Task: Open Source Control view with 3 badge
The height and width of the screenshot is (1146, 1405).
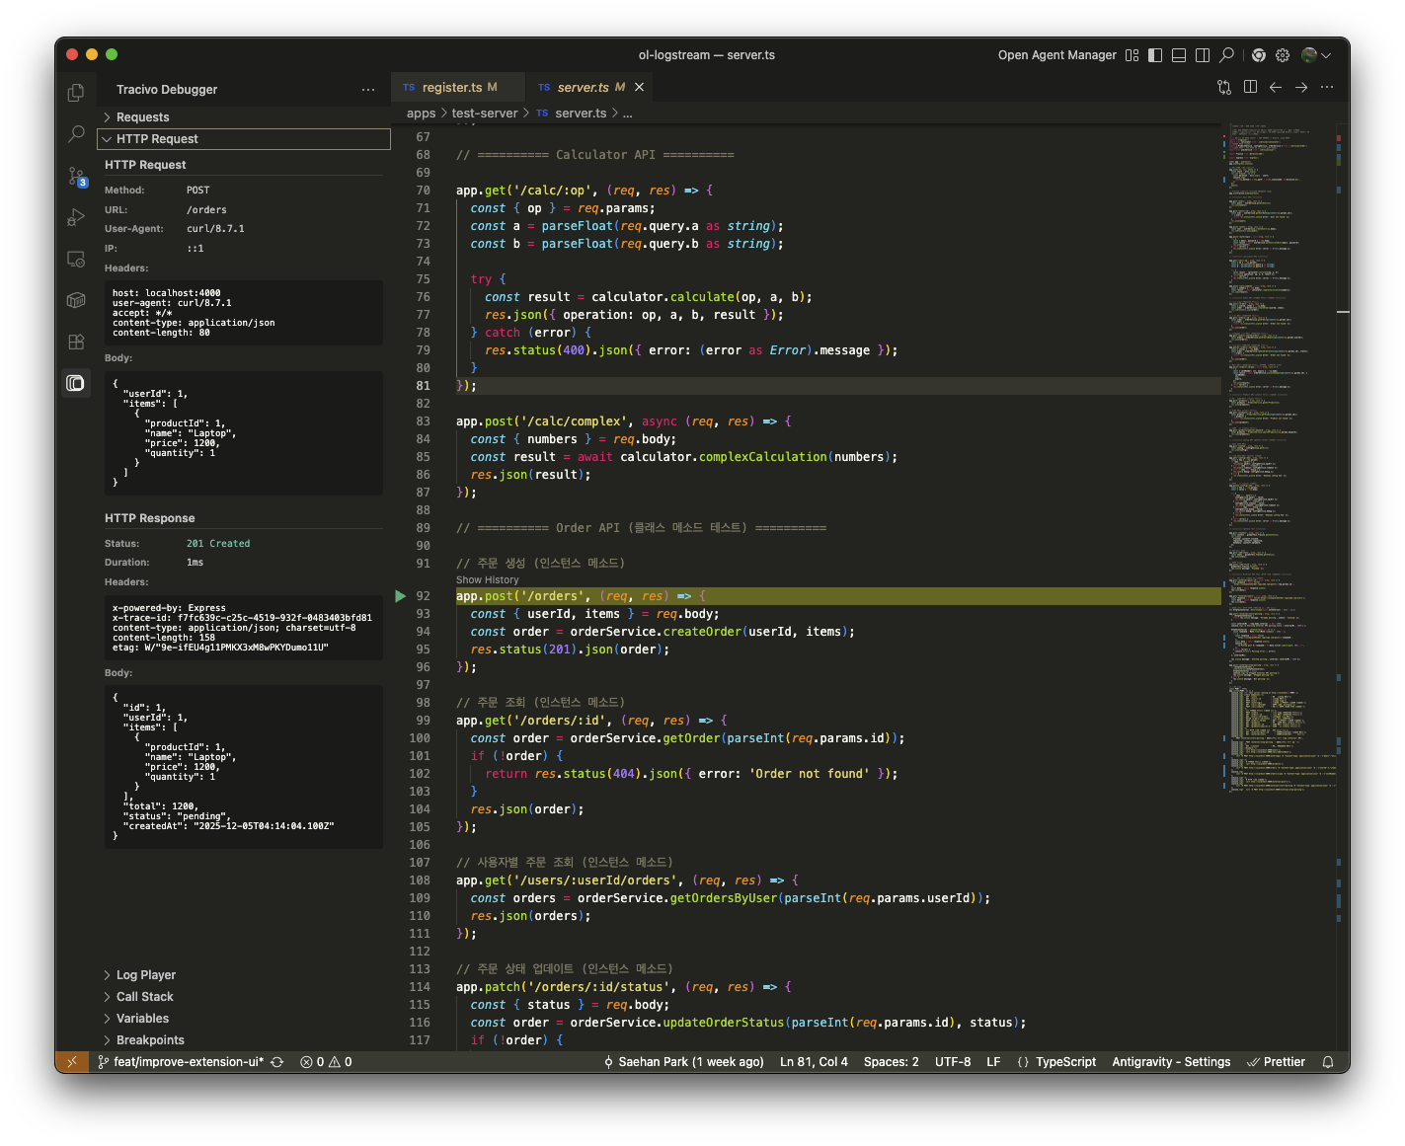Action: pyautogui.click(x=76, y=177)
